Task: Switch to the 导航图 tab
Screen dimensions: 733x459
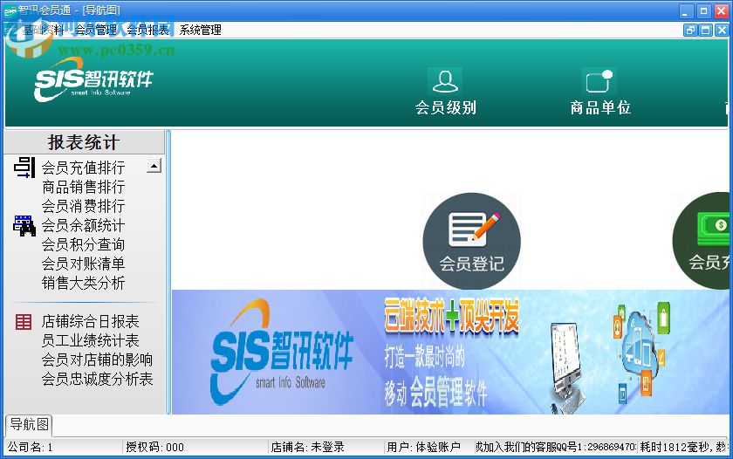Action: click(29, 424)
